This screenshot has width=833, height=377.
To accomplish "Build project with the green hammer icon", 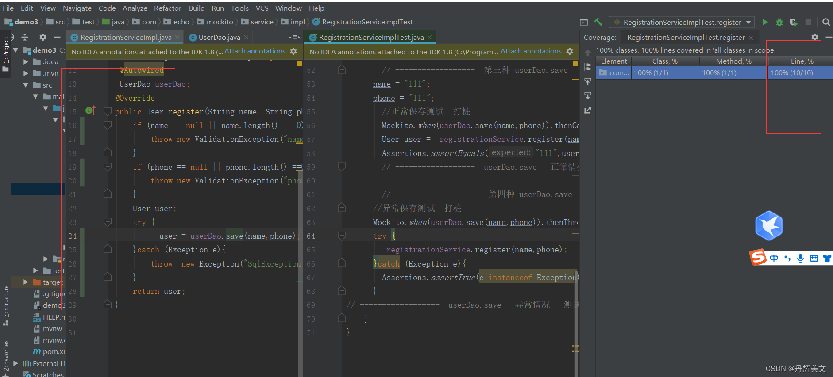I will [x=598, y=22].
